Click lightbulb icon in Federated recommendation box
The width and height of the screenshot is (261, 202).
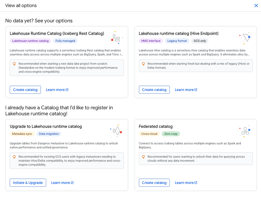(x=143, y=157)
